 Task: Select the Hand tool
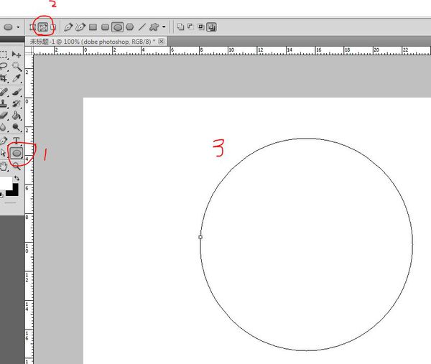tap(3, 166)
